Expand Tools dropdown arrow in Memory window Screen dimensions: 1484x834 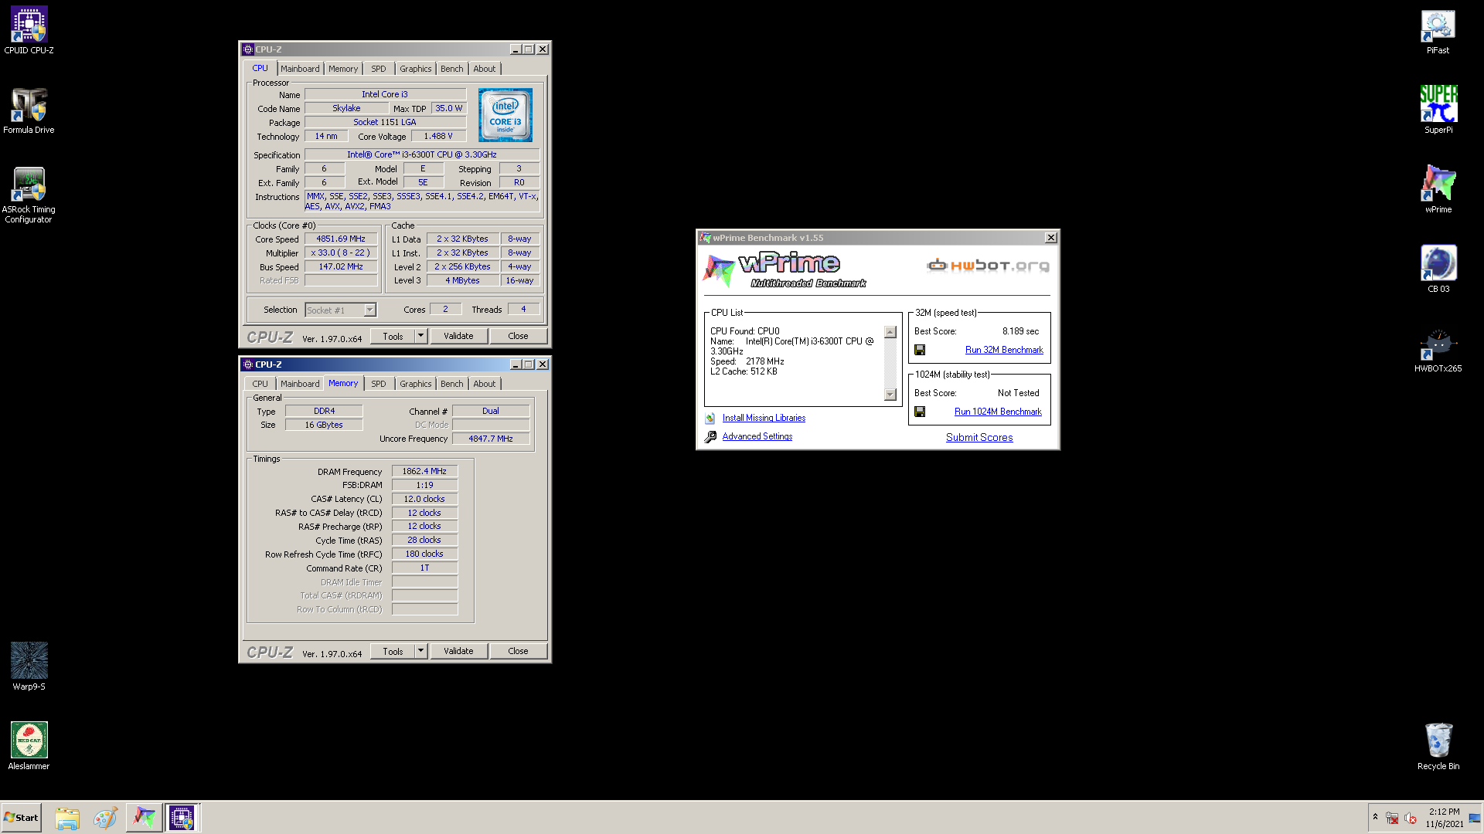[x=420, y=651]
